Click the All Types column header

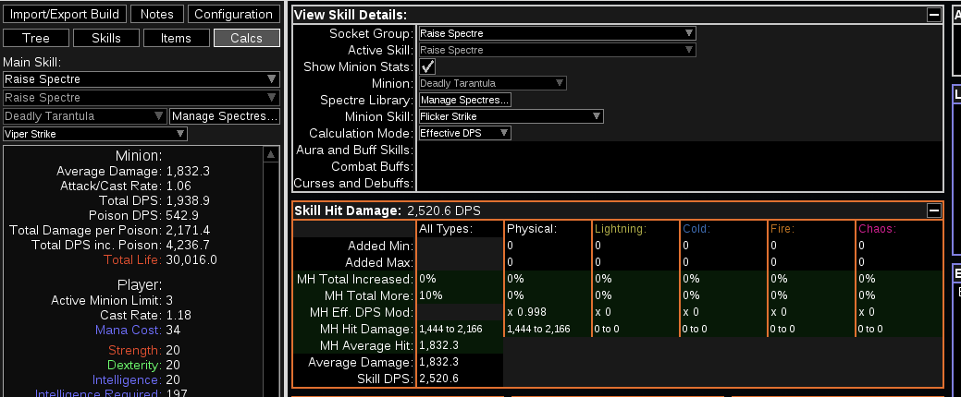point(446,229)
